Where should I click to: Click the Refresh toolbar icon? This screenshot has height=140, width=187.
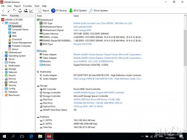20,10
